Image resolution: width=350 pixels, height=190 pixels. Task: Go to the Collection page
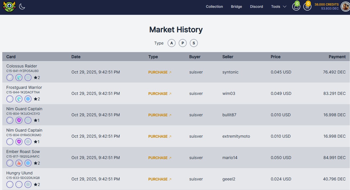(x=214, y=7)
